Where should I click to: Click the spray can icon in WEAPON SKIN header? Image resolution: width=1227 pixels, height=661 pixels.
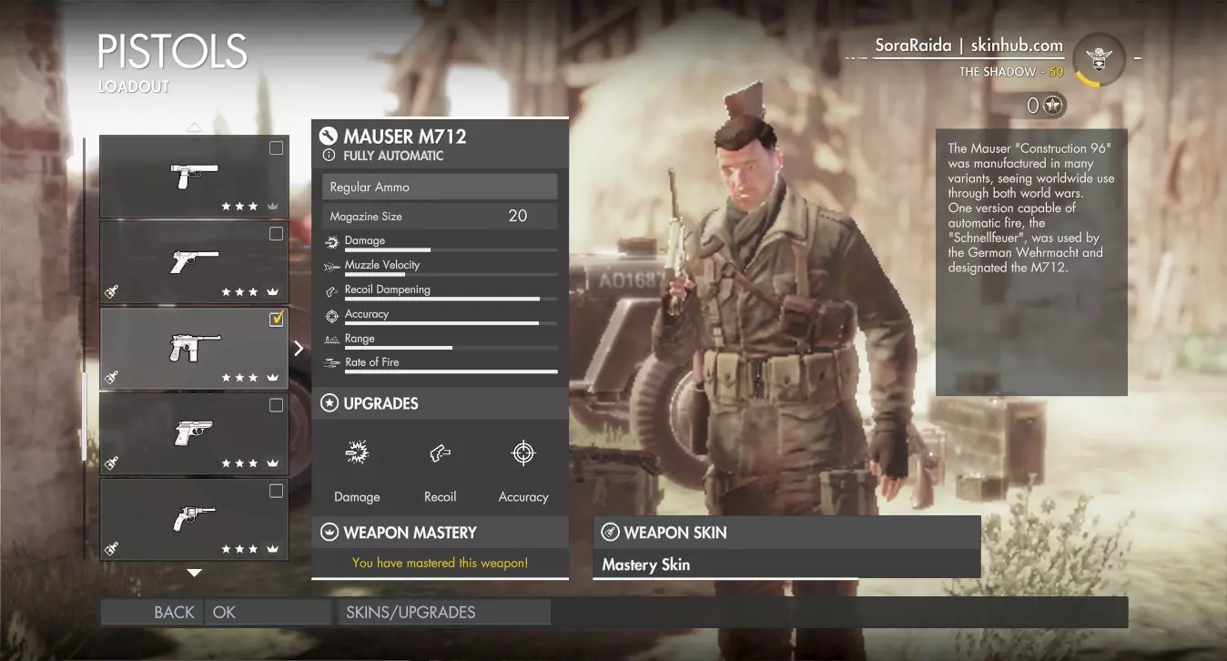coord(609,533)
